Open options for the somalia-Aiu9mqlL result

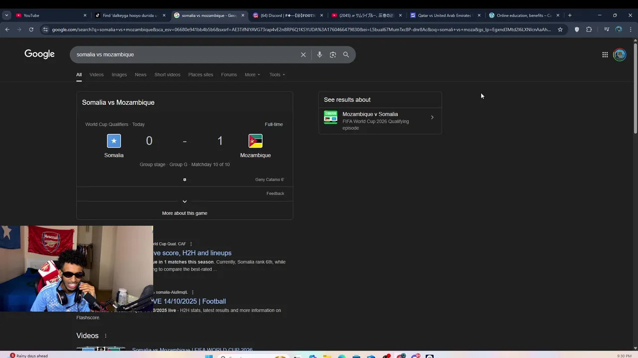point(192,292)
